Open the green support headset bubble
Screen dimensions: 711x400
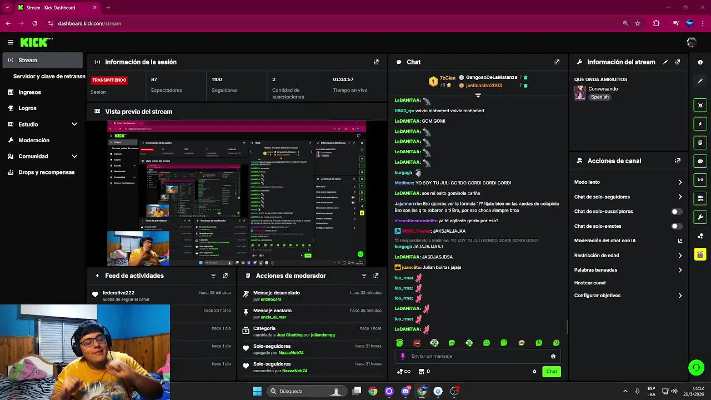(696, 367)
